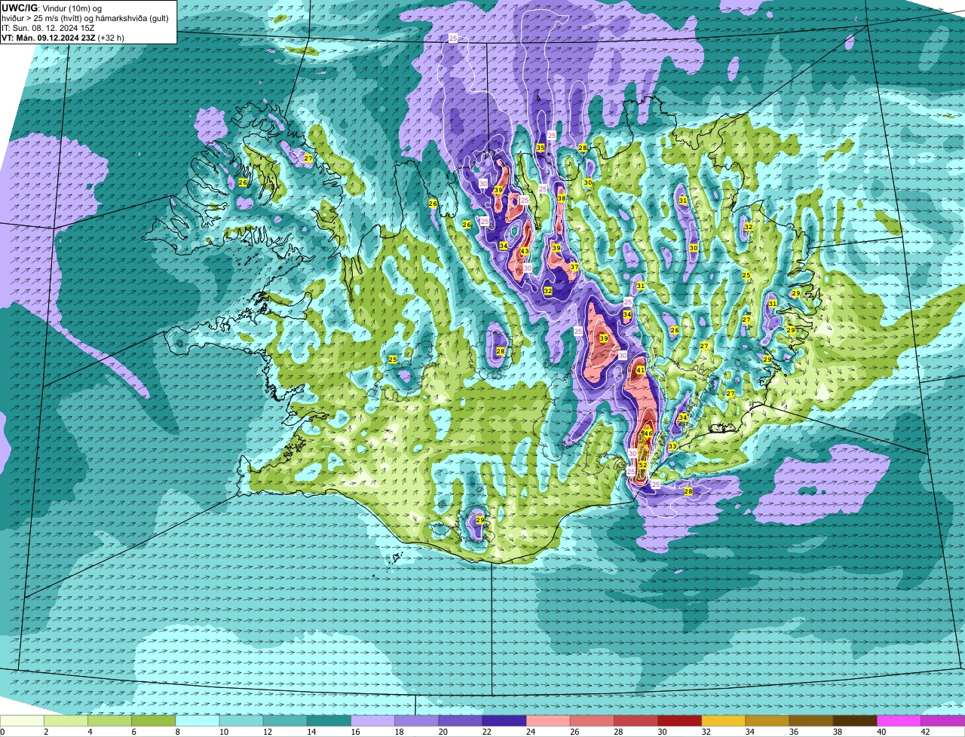Pick the yellow gust label 37
The image size is (965, 737).
(x=574, y=267)
